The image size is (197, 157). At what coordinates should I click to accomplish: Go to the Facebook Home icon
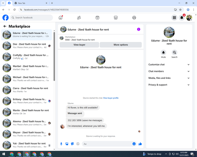coord(61,18)
